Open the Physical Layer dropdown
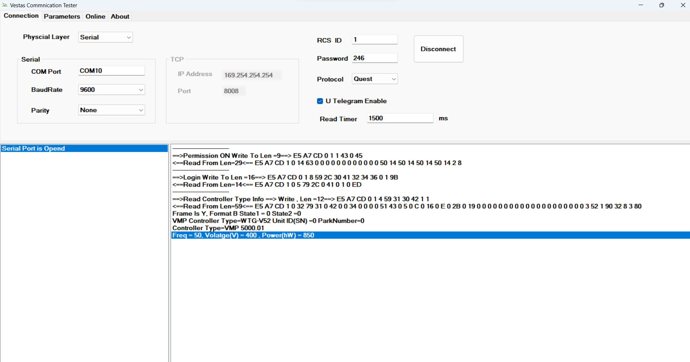690x362 pixels. [x=105, y=37]
